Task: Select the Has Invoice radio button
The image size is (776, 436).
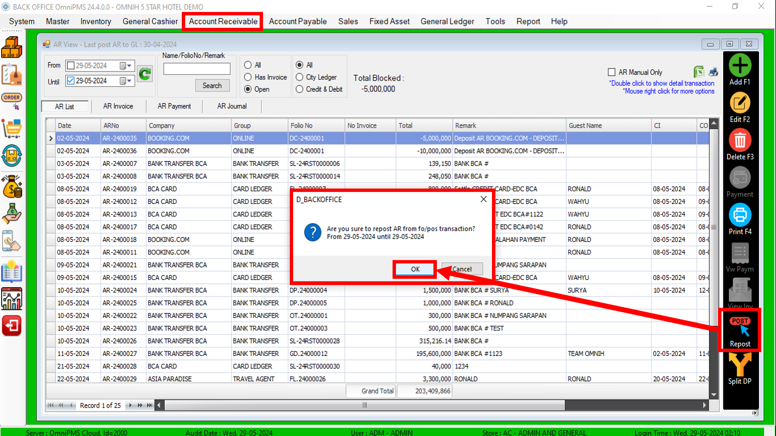Action: tap(248, 77)
